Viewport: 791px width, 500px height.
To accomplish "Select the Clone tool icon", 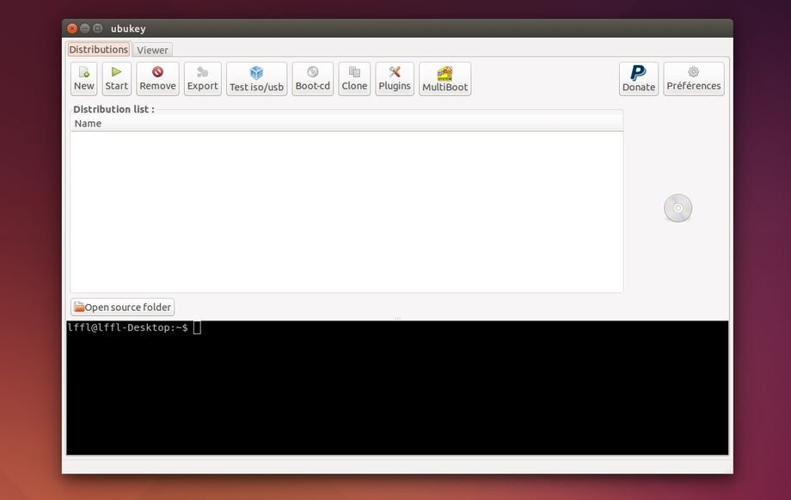I will tap(354, 73).
